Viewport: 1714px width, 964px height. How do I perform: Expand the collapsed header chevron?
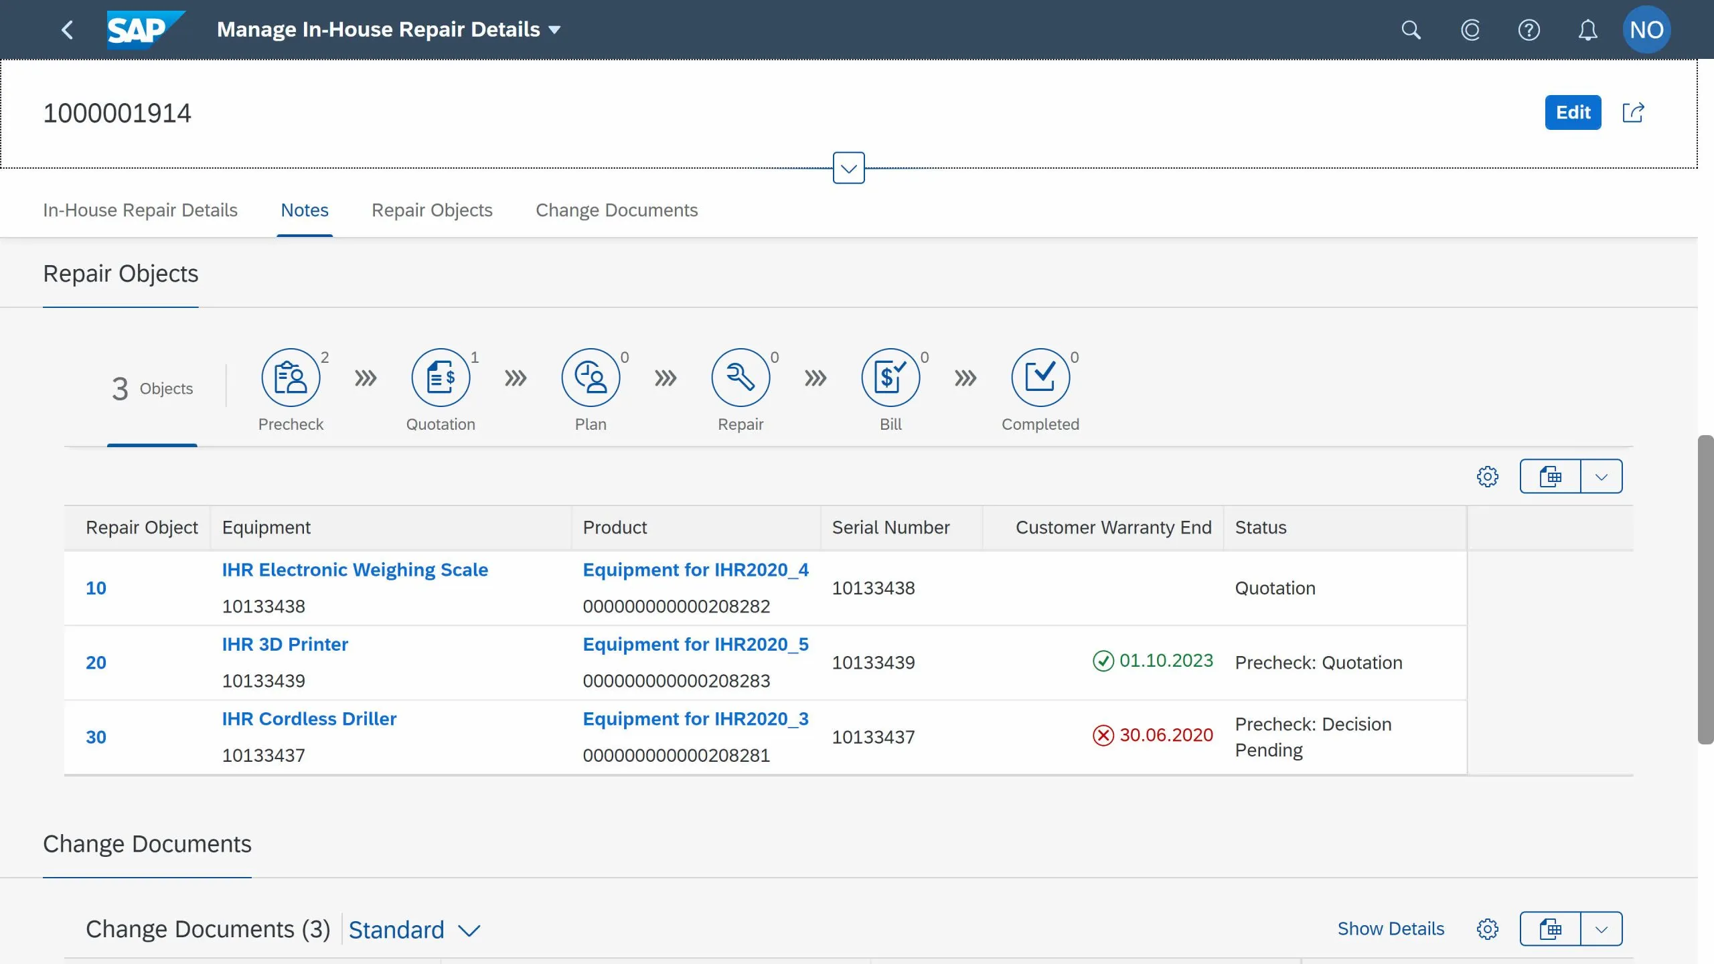pyautogui.click(x=848, y=168)
